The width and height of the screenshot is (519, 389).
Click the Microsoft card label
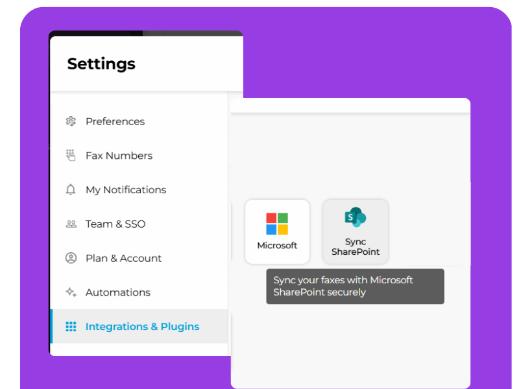click(x=277, y=246)
